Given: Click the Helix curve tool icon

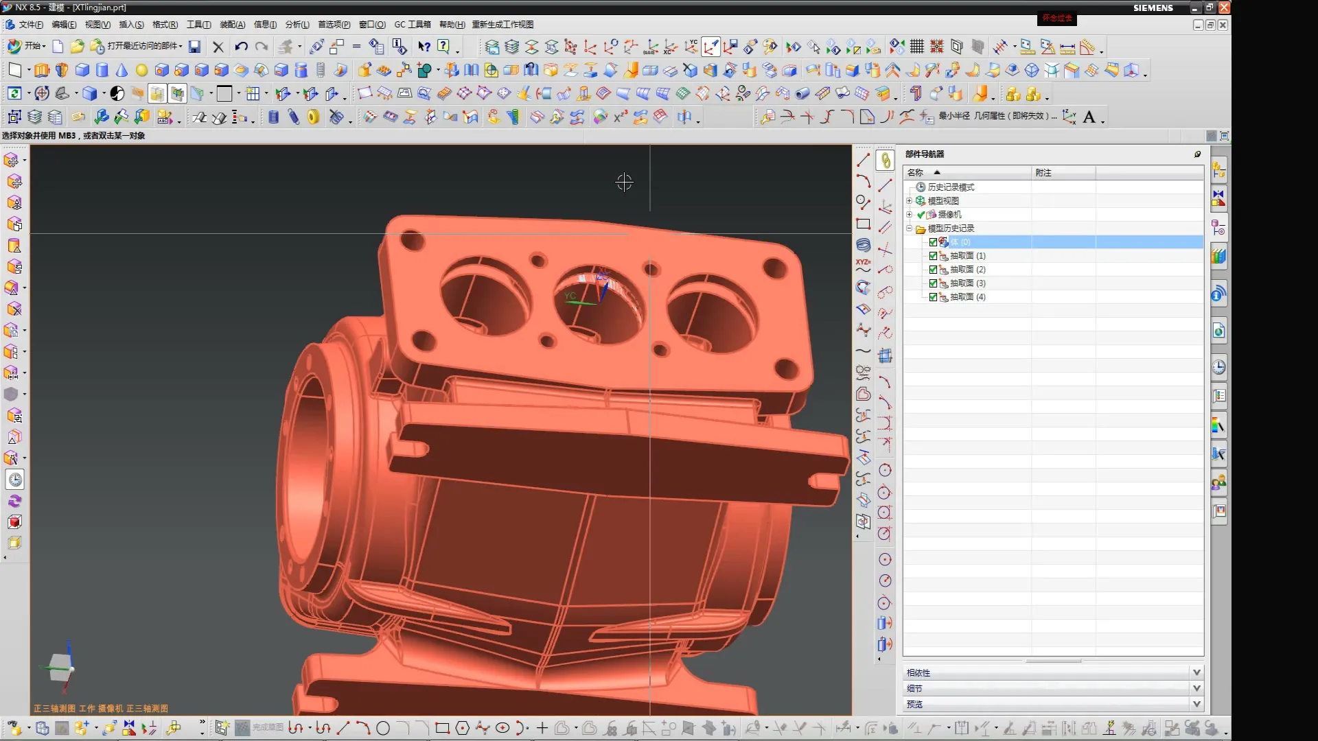Looking at the screenshot, I should click(863, 245).
